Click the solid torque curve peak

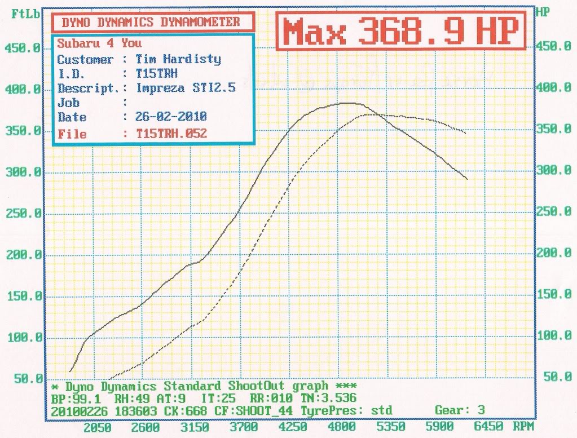point(347,103)
